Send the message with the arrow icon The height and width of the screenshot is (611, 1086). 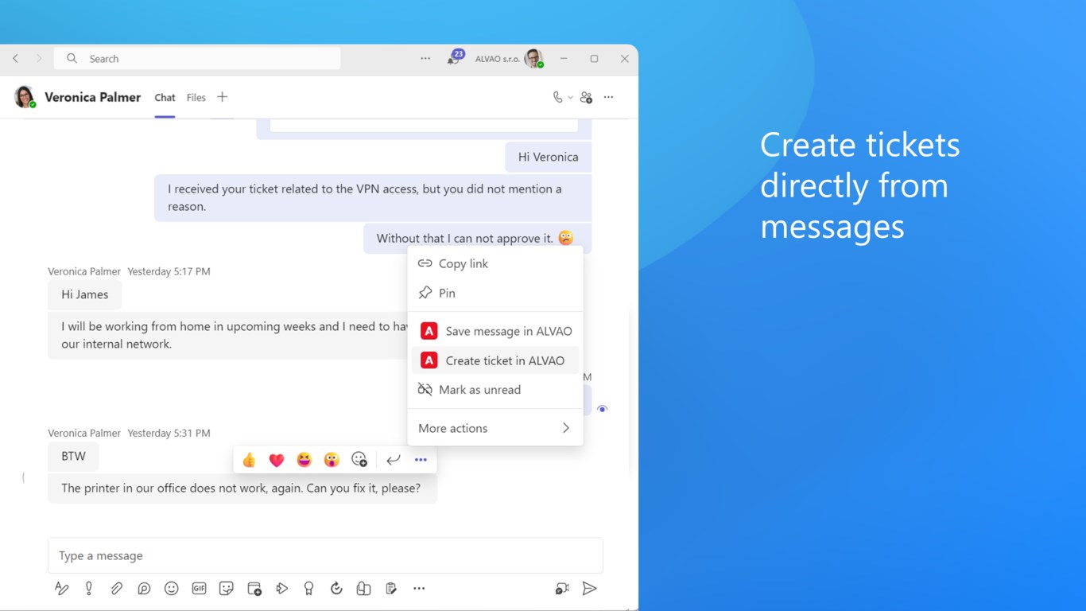589,589
